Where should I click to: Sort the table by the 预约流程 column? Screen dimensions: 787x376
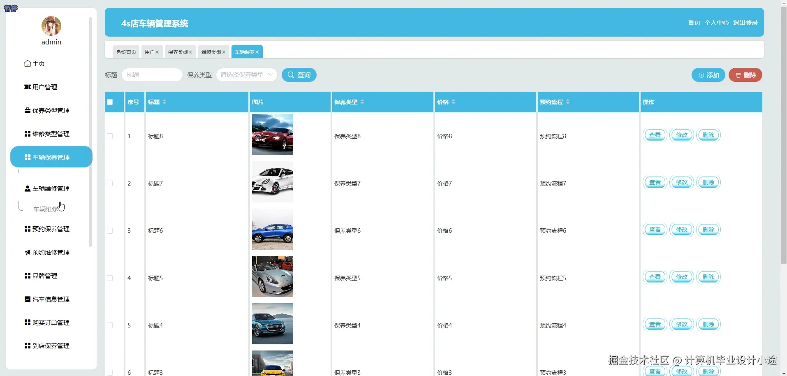568,102
